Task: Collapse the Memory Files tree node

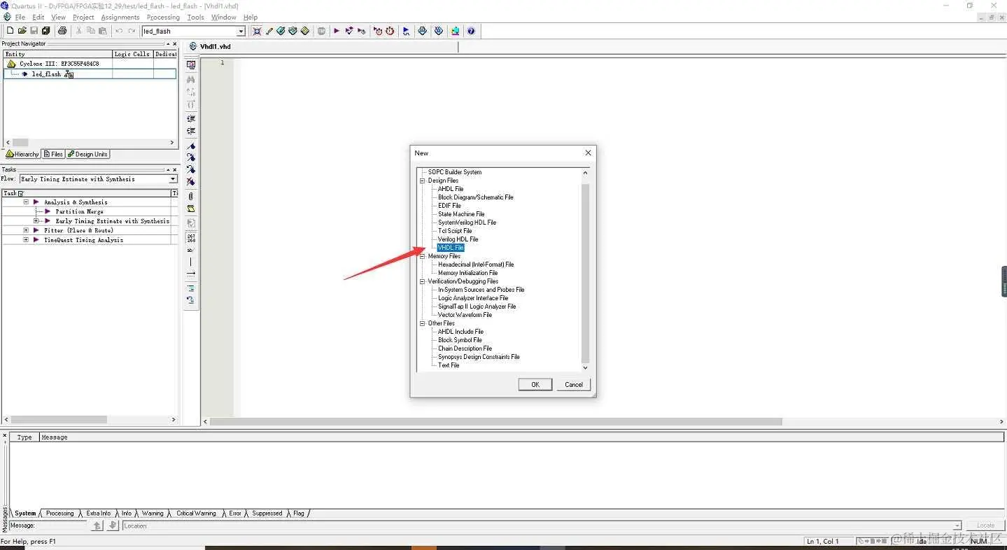Action: 423,256
